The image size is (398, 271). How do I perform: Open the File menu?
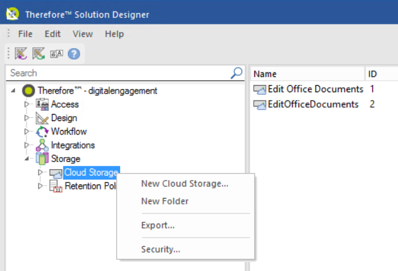(x=25, y=34)
